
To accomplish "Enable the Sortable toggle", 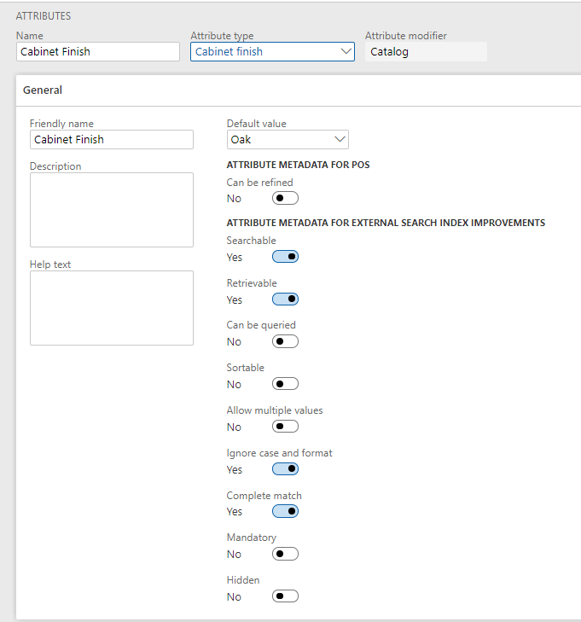I will pyautogui.click(x=285, y=384).
